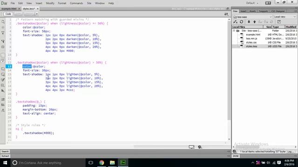This screenshot has height=167, width=298.
Task: Click the Open Documents icon in coding toolbar
Action: (3, 22)
